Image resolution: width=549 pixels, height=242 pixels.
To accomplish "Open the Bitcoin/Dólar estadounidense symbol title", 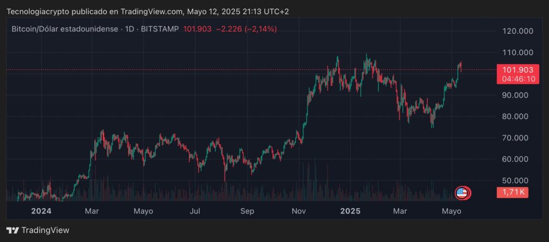I will click(65, 29).
